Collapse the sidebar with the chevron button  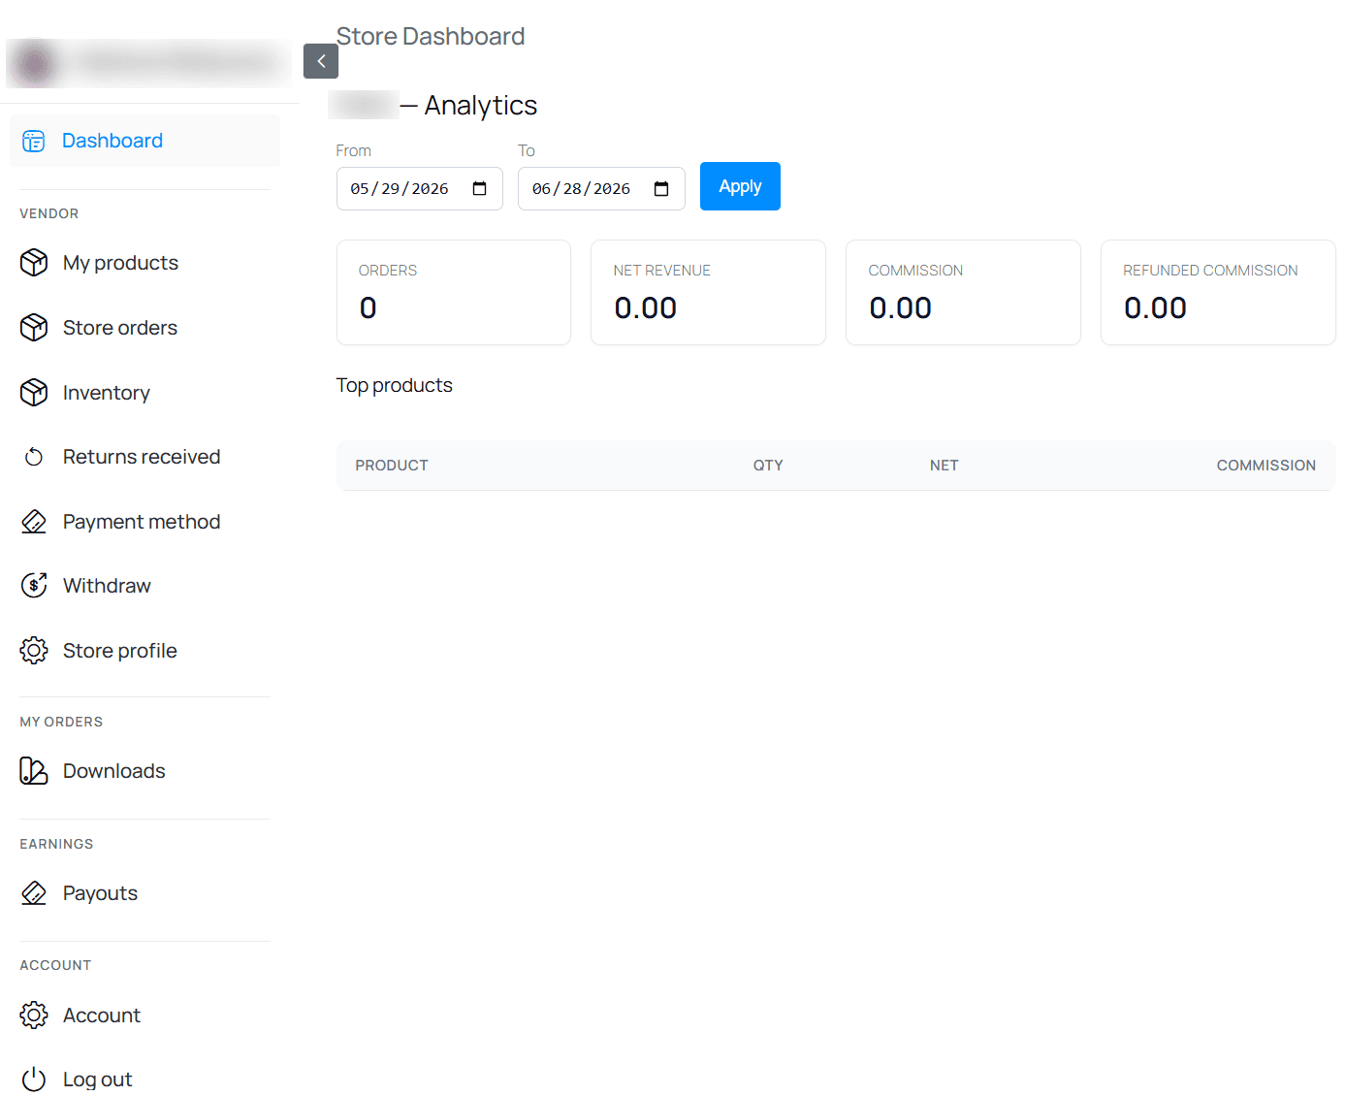(x=321, y=61)
